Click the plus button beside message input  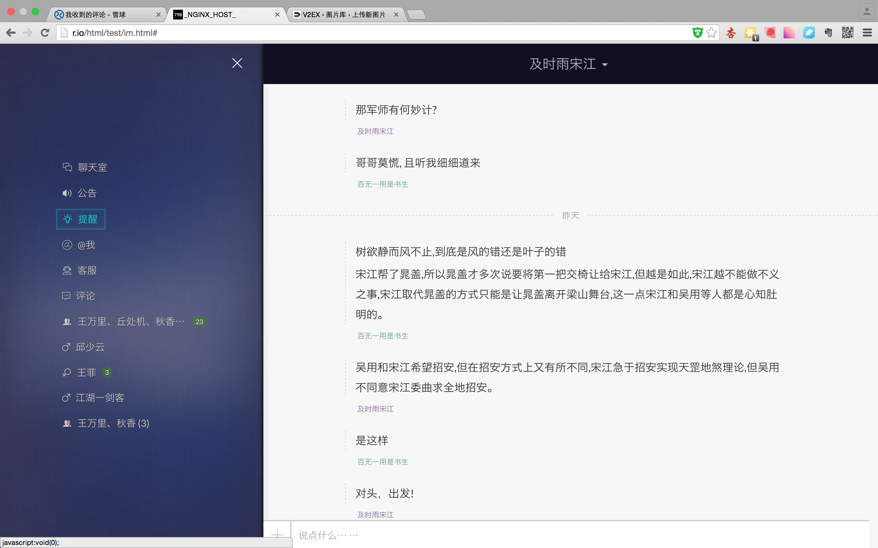click(277, 534)
